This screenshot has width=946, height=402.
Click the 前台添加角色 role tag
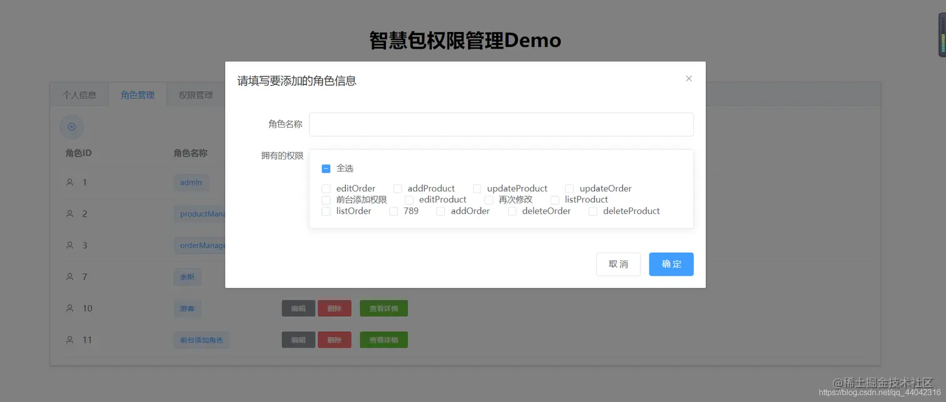201,339
